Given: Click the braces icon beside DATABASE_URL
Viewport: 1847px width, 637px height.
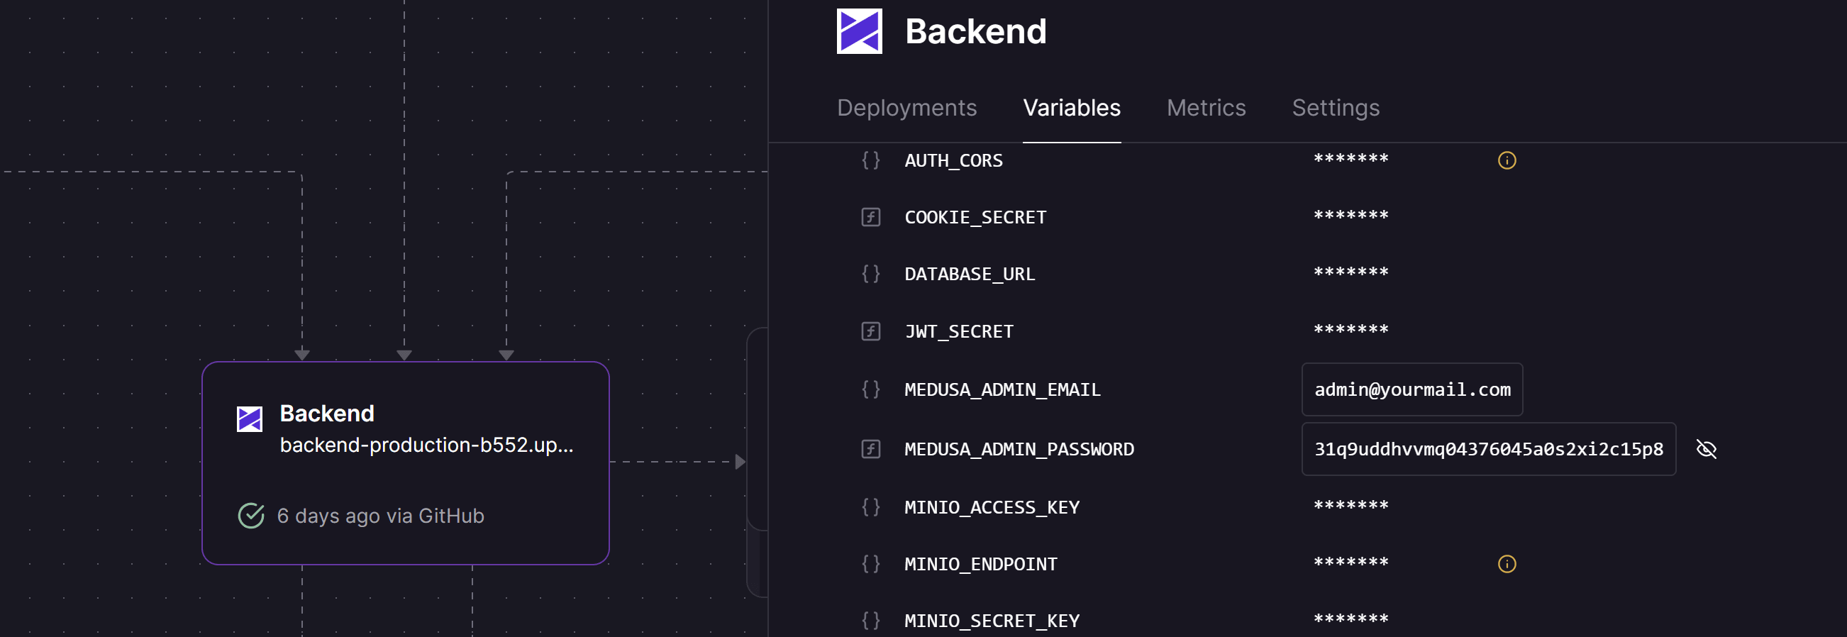Looking at the screenshot, I should pyautogui.click(x=870, y=273).
